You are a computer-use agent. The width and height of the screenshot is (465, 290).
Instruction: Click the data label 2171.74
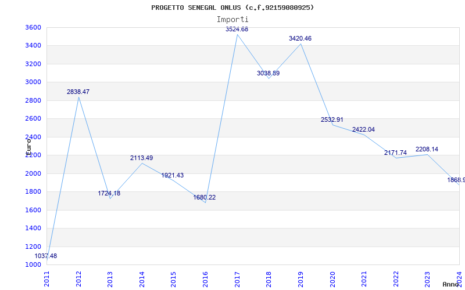pos(395,153)
